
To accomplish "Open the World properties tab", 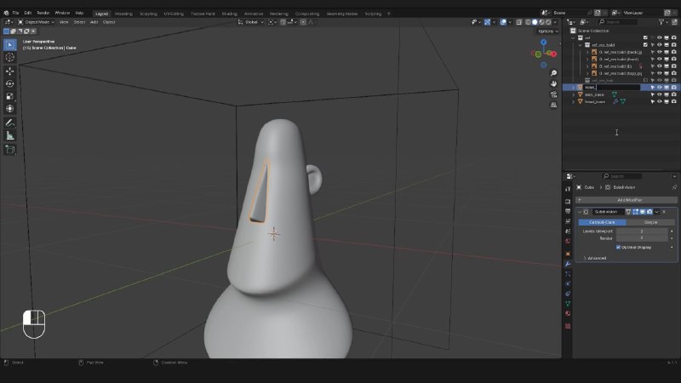I will 568,242.
